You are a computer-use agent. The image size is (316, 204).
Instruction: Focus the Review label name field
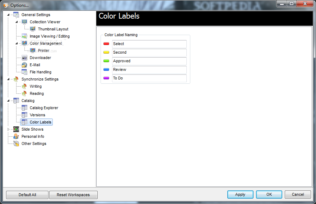click(x=149, y=70)
